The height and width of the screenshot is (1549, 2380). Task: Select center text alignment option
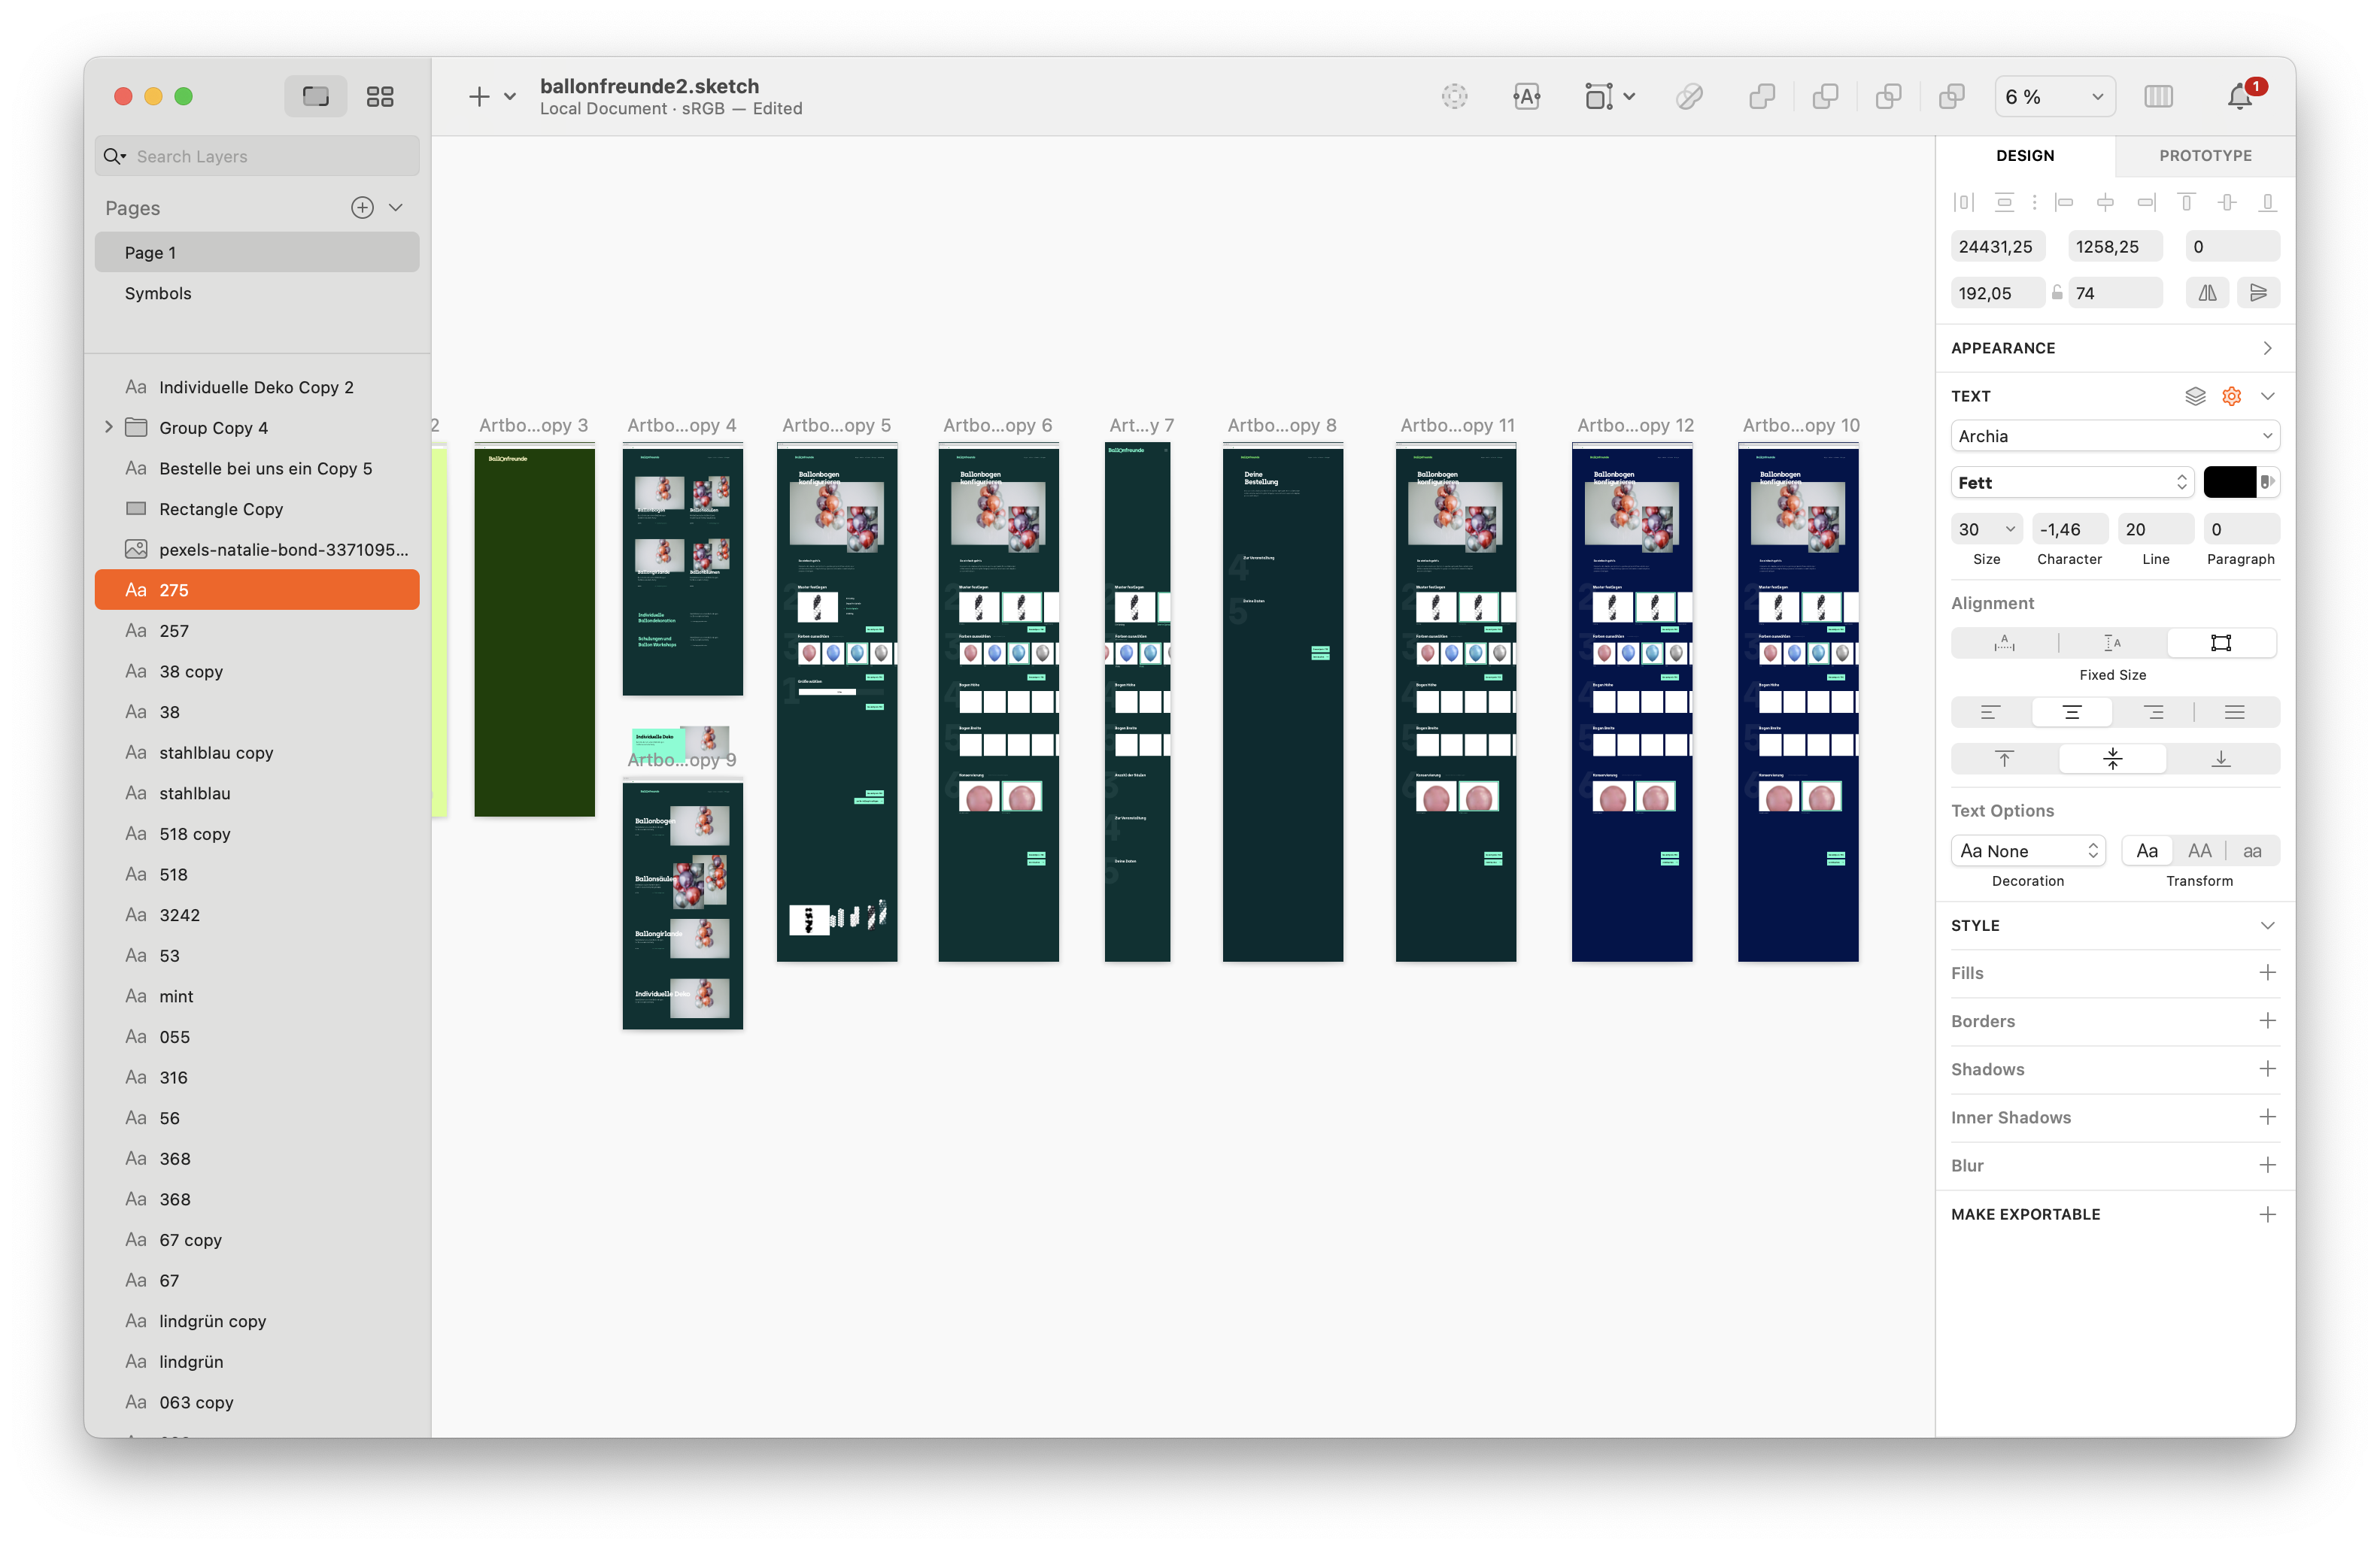tap(2071, 713)
